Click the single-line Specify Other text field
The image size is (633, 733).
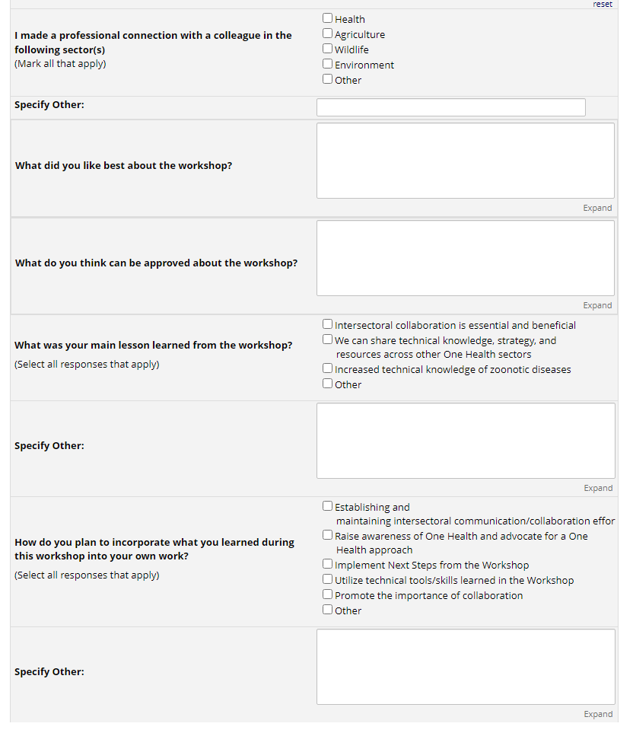(x=450, y=107)
